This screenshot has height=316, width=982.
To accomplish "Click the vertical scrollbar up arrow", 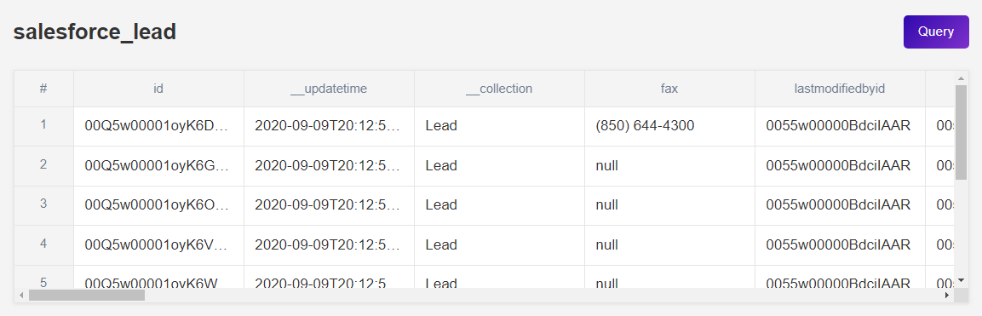I will click(x=961, y=78).
